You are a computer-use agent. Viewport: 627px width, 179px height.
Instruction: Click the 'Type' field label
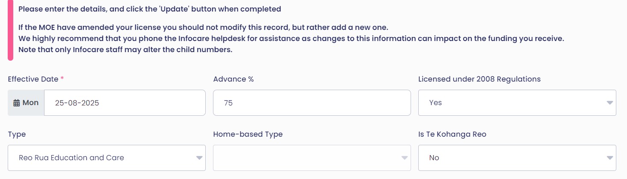(17, 134)
